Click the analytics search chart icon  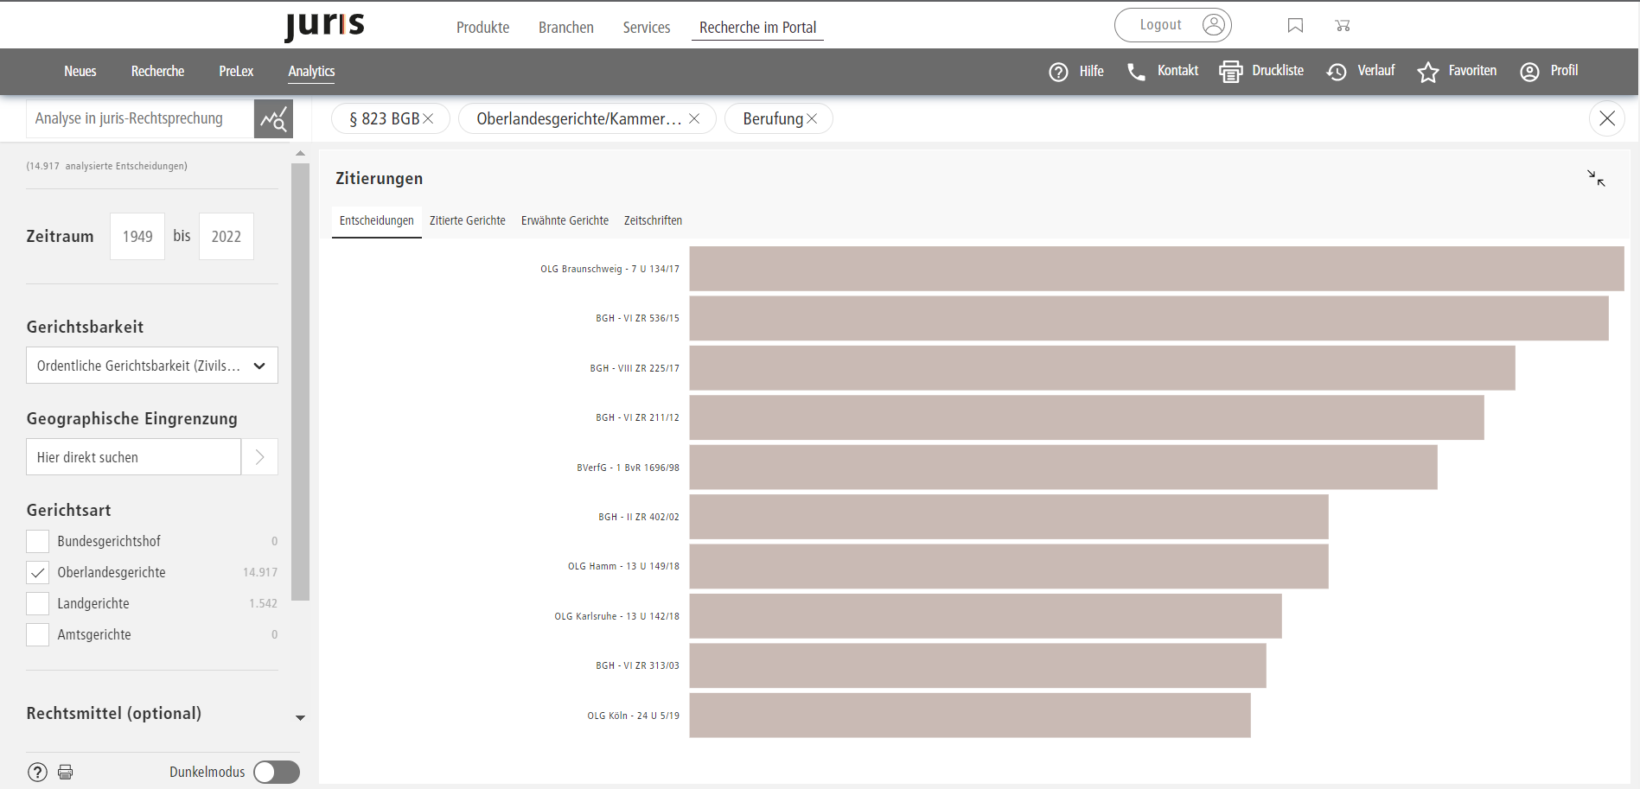[273, 119]
